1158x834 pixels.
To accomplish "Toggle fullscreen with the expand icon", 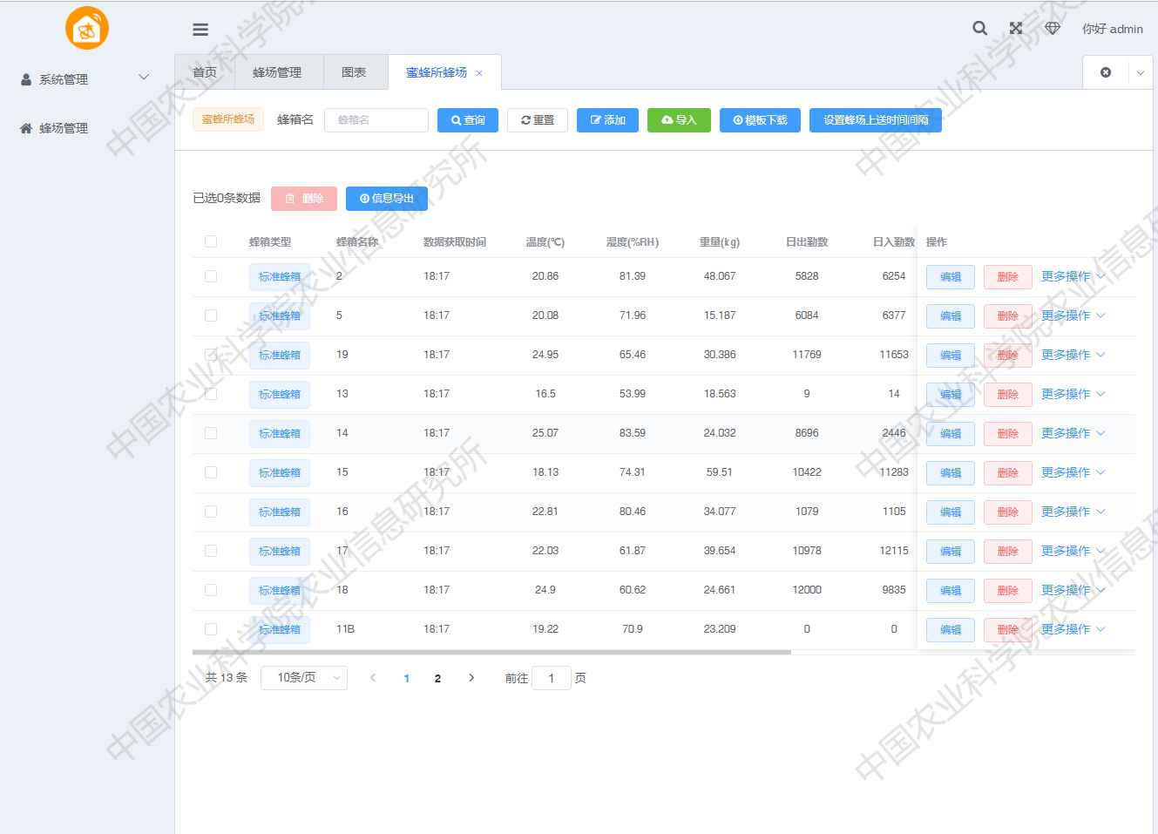I will 1016,28.
